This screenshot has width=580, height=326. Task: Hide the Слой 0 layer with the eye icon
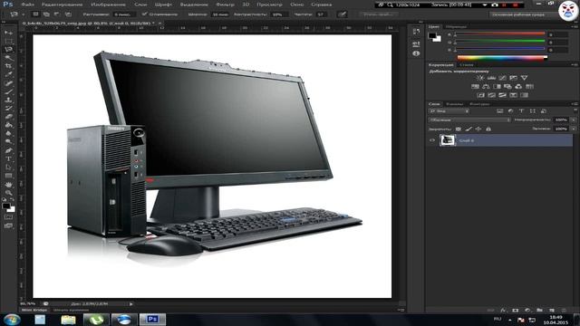(431, 140)
